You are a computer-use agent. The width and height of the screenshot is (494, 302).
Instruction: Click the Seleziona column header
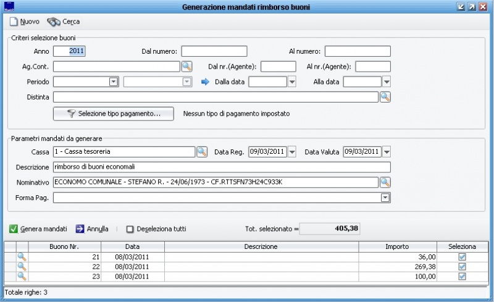point(462,247)
